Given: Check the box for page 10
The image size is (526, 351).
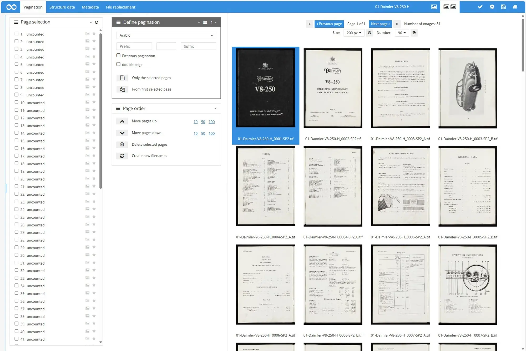Looking at the screenshot, I should 17,102.
